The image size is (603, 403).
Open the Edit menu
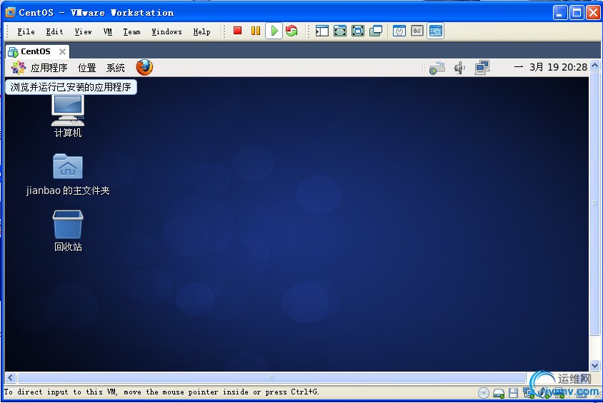(54, 32)
